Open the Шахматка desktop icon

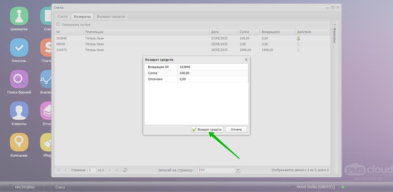pyautogui.click(x=19, y=16)
